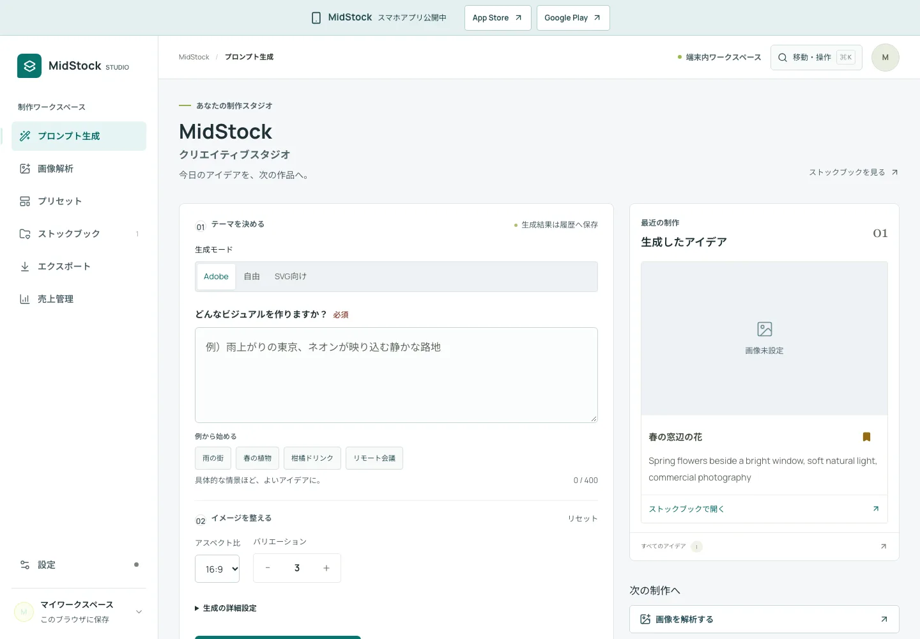Click the smartphone icon in top banner

[x=316, y=18]
